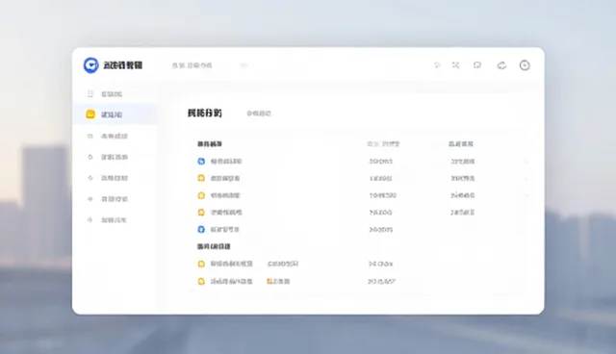Click the blue circular app logo
The image size is (616, 354).
[90, 65]
